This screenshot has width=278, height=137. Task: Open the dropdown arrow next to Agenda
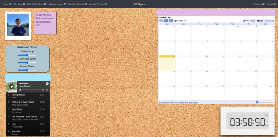[x=273, y=21]
